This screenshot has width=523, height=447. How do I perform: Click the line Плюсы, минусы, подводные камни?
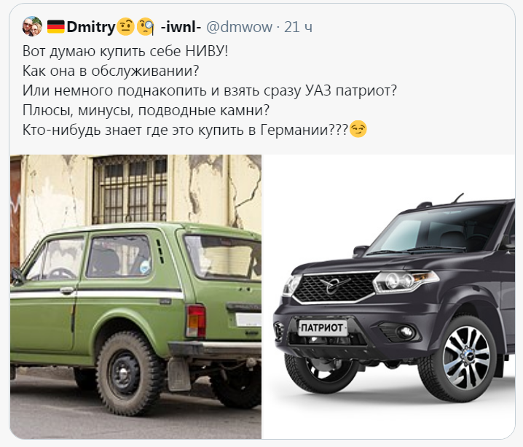point(146,110)
